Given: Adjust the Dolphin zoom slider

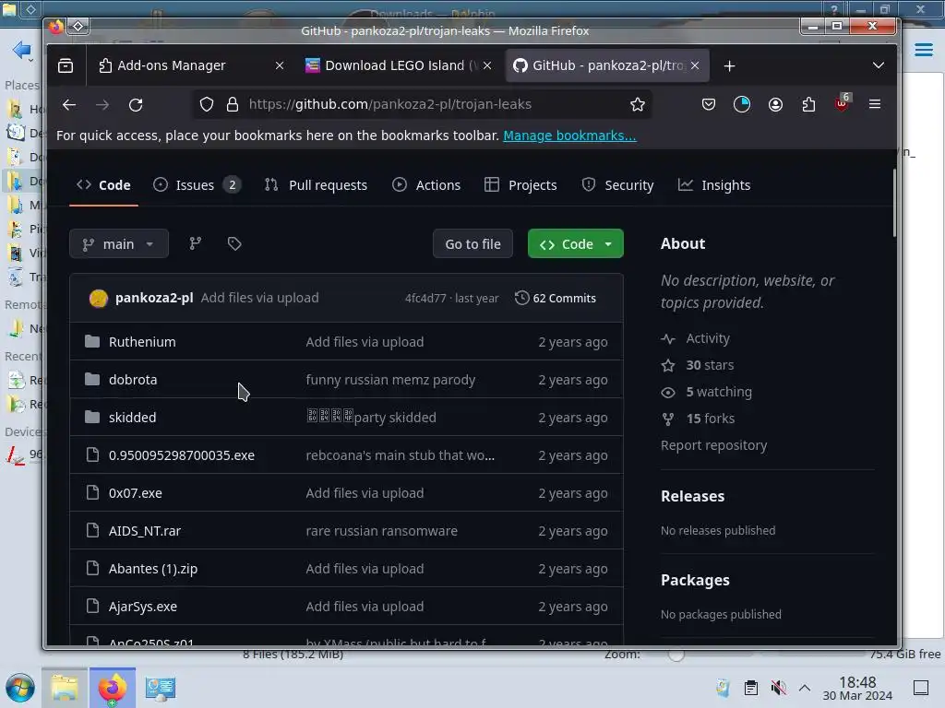Looking at the screenshot, I should click(x=676, y=655).
